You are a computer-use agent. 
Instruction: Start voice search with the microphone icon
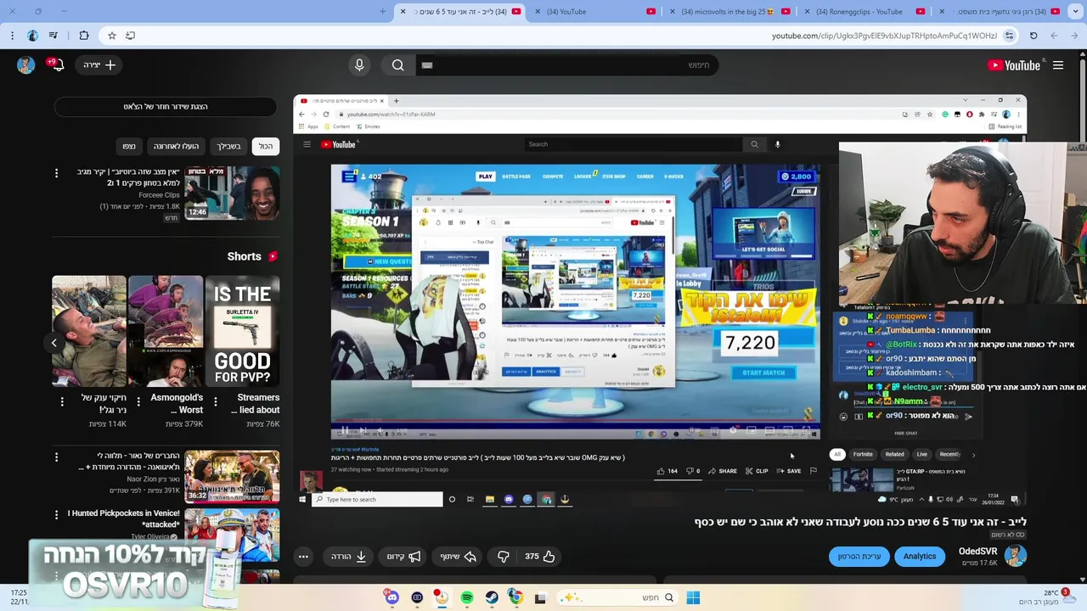coord(359,65)
